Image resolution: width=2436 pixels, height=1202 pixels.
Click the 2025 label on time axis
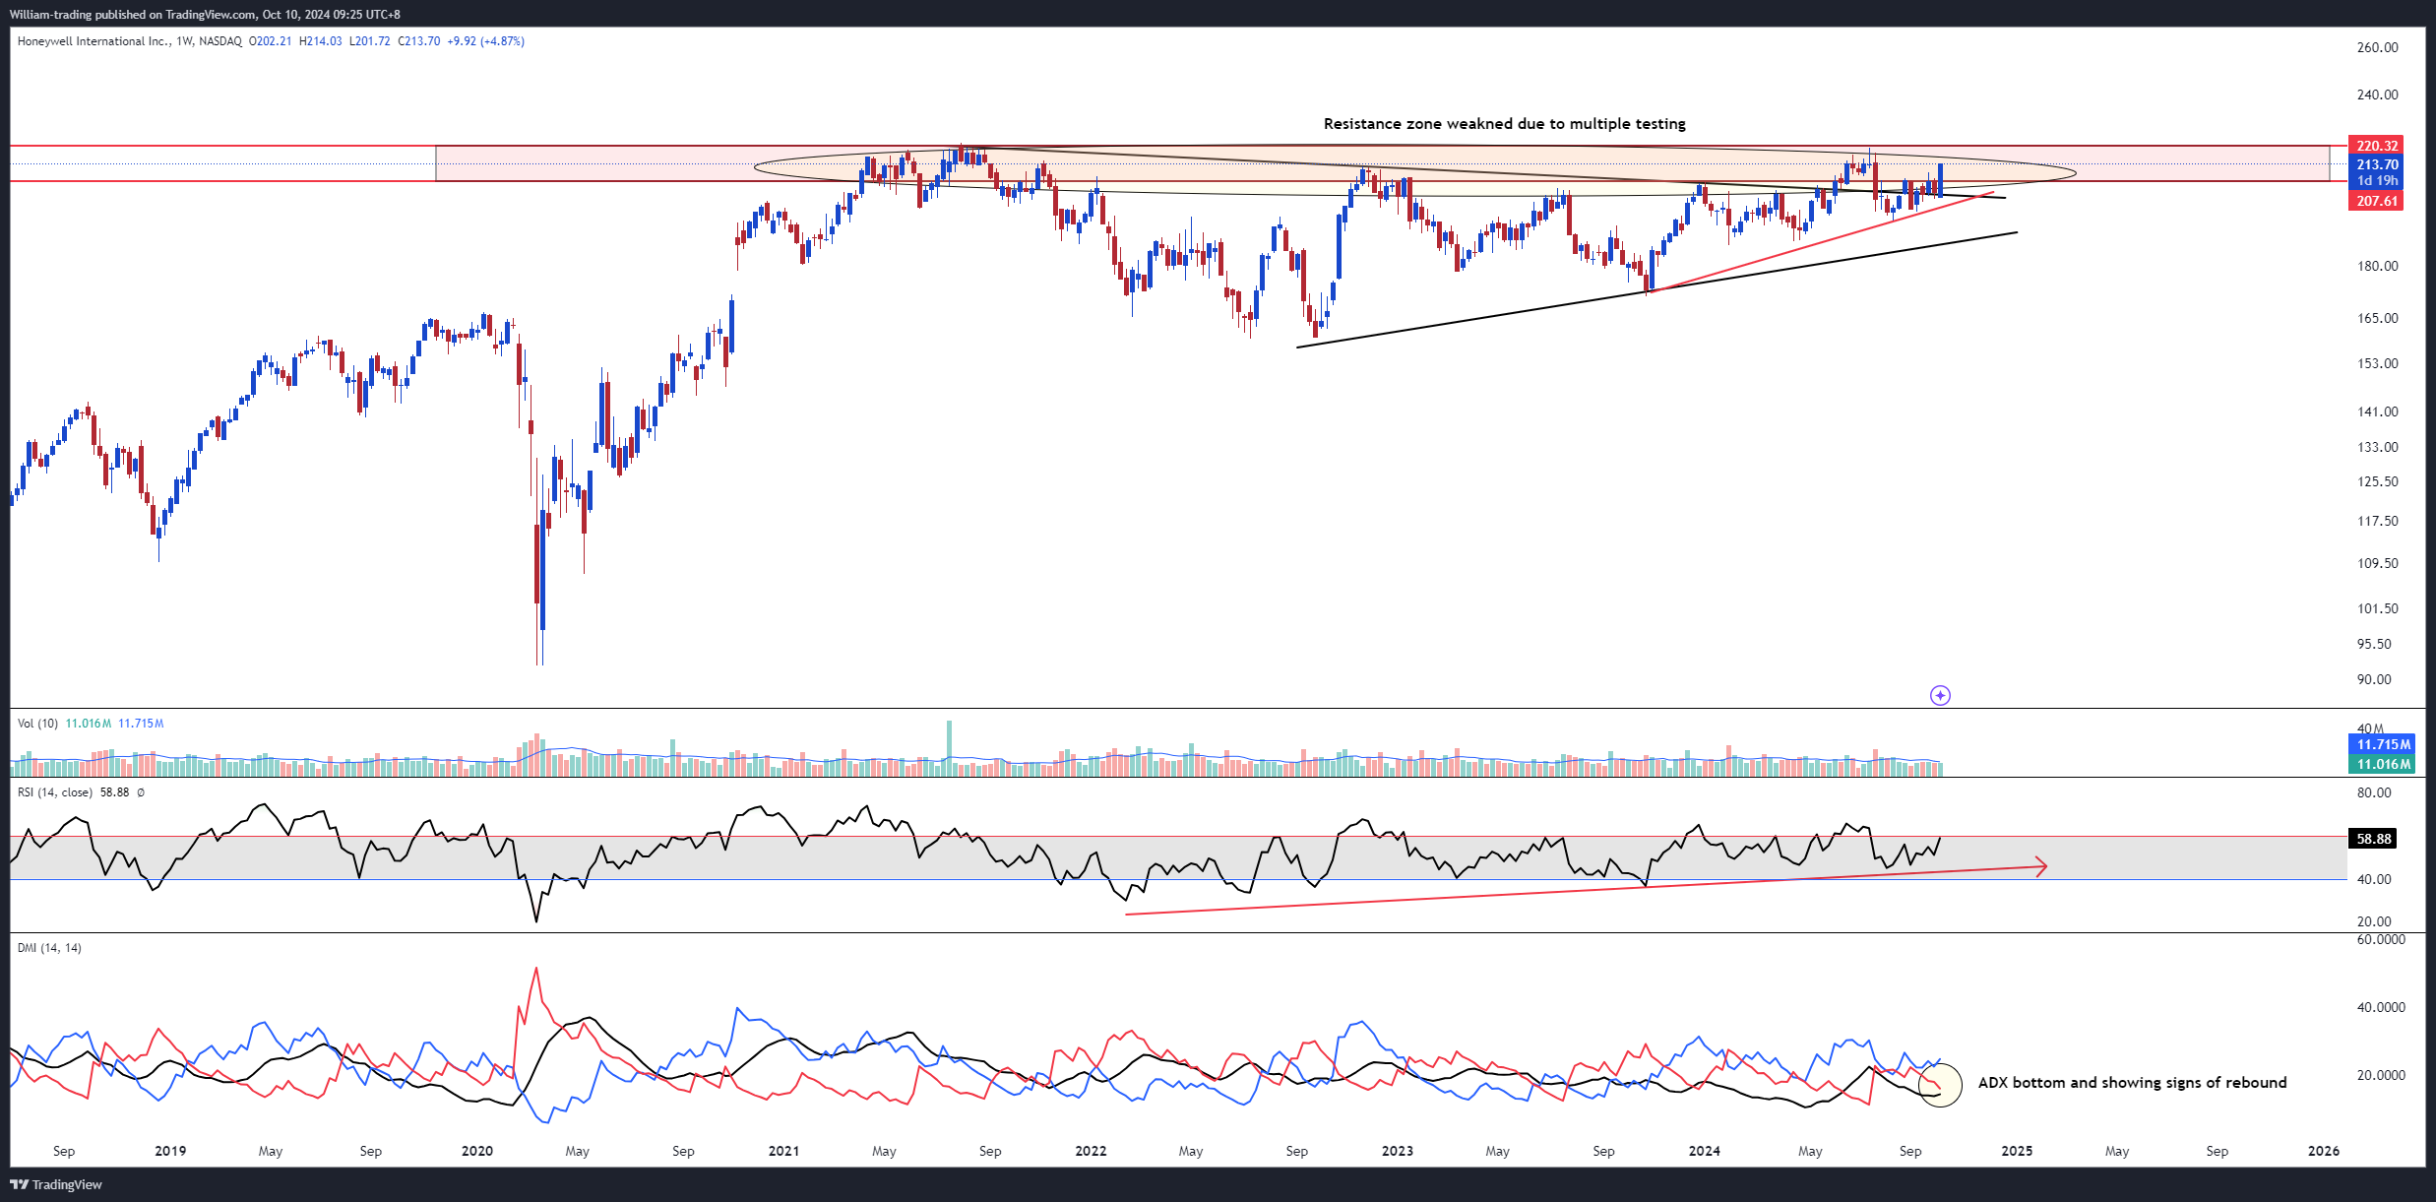2017,1151
